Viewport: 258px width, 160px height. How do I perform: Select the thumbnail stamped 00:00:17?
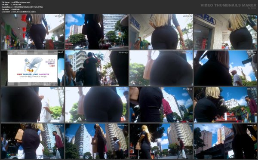pyautogui.click(x=33, y=31)
